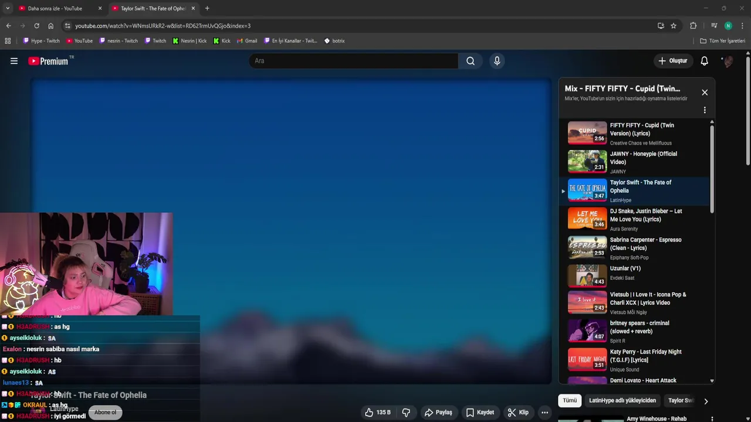Open Chrome three-dot menu
Image resolution: width=751 pixels, height=422 pixels.
742,26
